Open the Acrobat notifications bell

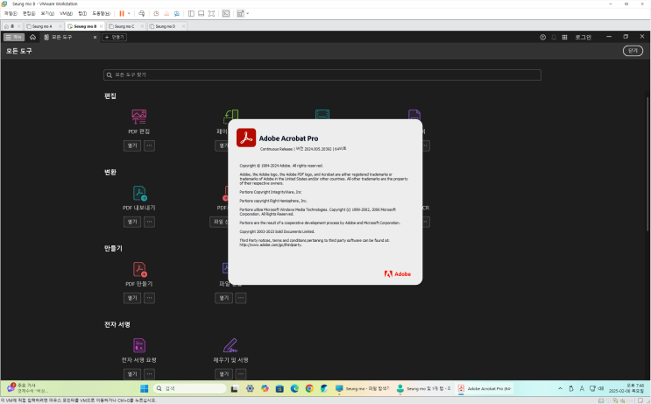[x=554, y=37]
